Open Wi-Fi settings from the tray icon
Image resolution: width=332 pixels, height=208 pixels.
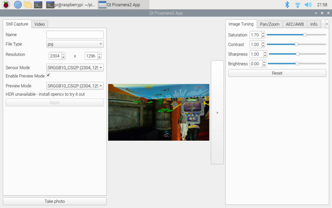pos(297,4)
